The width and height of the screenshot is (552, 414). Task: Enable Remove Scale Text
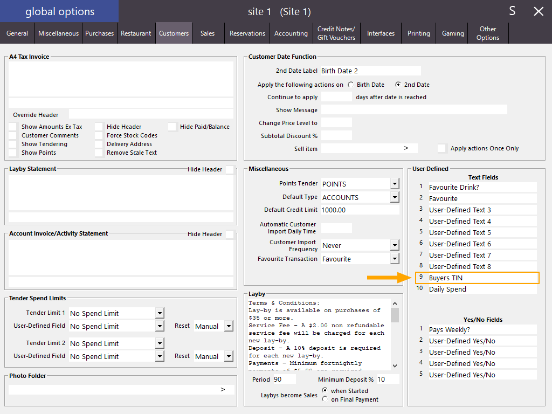[99, 153]
